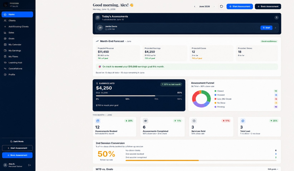Click the Sales bar chart icon
The image size is (294, 171).
[x=5, y=33]
